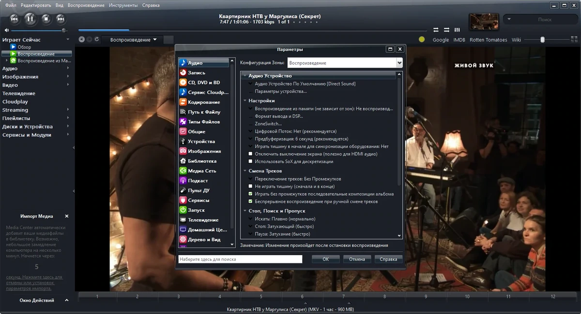Adjust the thumbnail size slider handle
This screenshot has width=581, height=314.
pos(543,40)
